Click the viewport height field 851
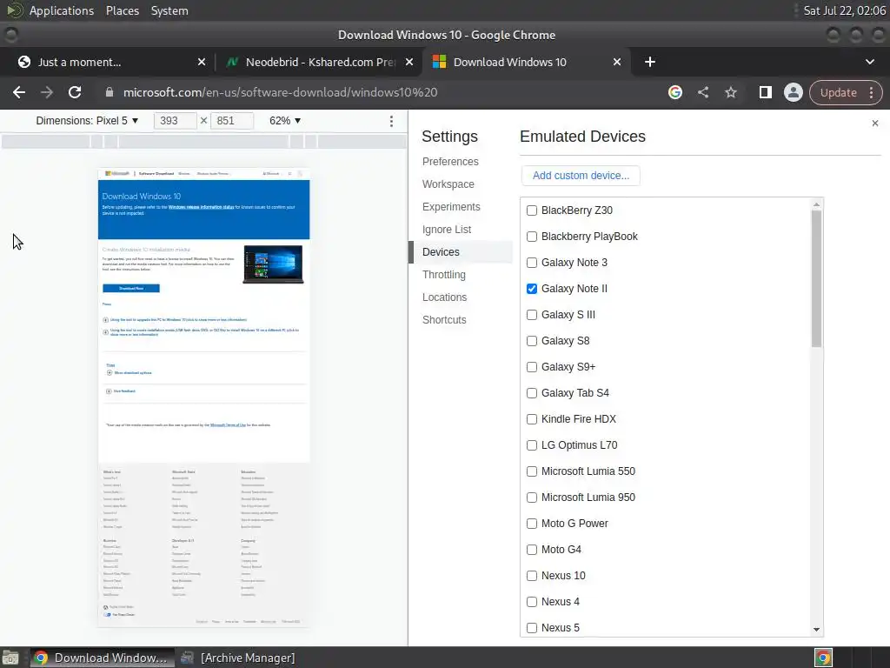 231,121
